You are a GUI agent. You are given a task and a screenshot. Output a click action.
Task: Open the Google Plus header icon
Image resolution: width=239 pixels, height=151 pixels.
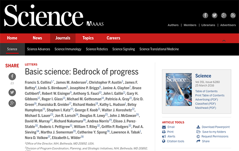pos(224,16)
